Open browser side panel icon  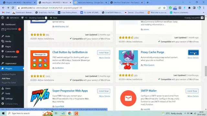point(194,8)
